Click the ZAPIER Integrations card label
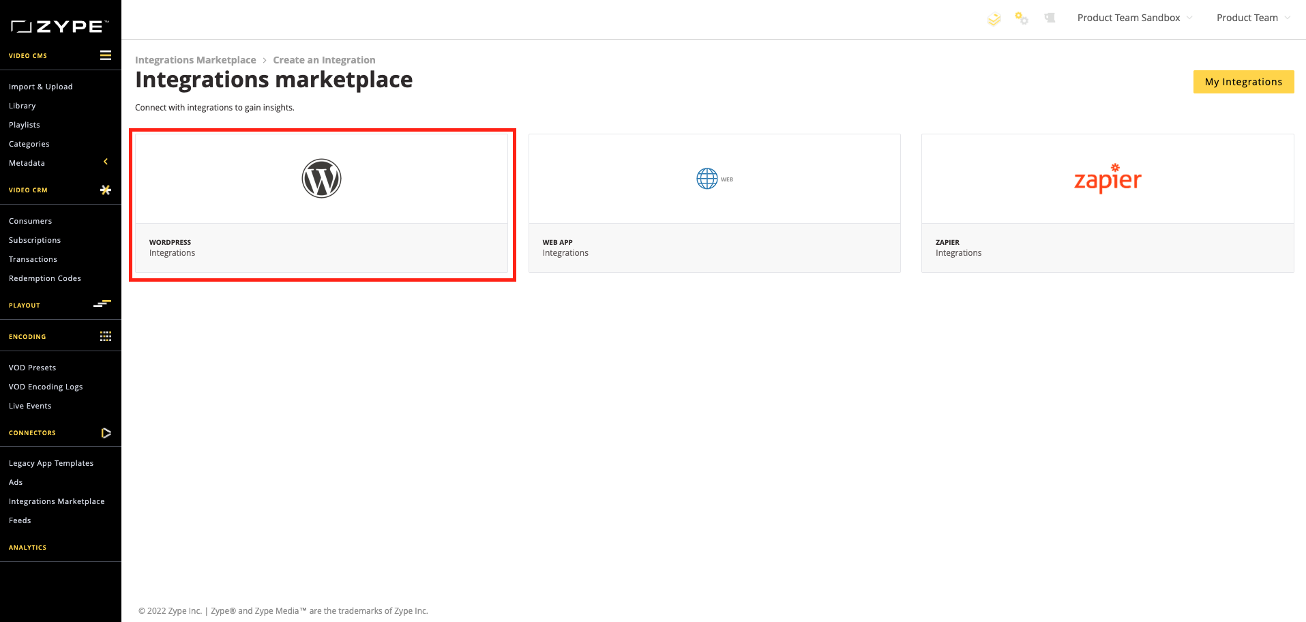This screenshot has height=622, width=1306. pyautogui.click(x=958, y=248)
